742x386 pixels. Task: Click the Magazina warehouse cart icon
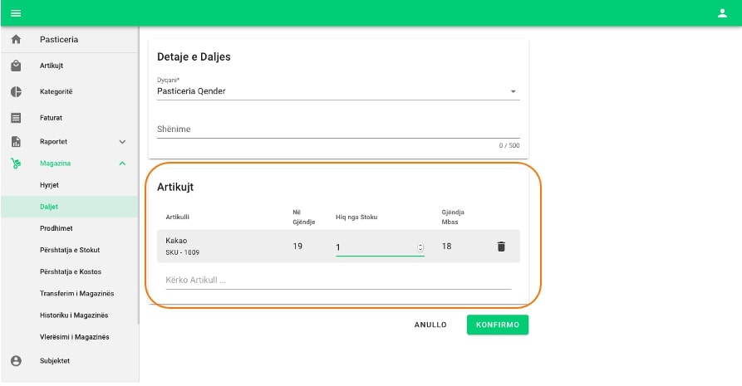[x=16, y=164]
